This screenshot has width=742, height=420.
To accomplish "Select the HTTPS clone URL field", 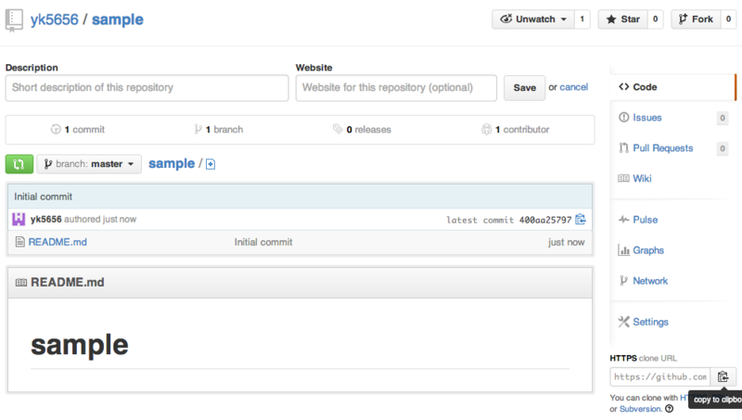I will coord(660,377).
